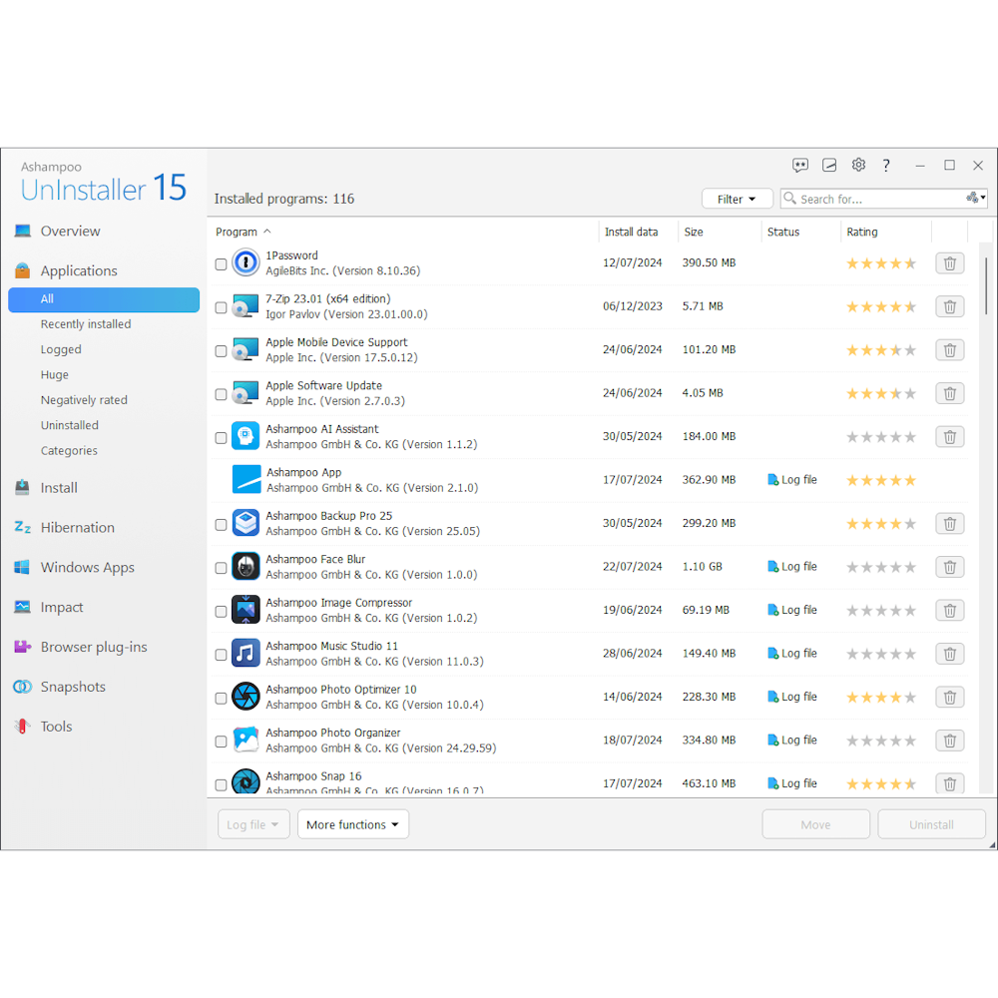
Task: Click the Ashampoo AI Assistant app icon
Action: coord(246,436)
